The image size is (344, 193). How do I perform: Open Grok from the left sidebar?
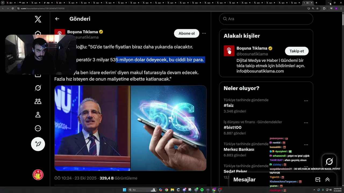38,88
